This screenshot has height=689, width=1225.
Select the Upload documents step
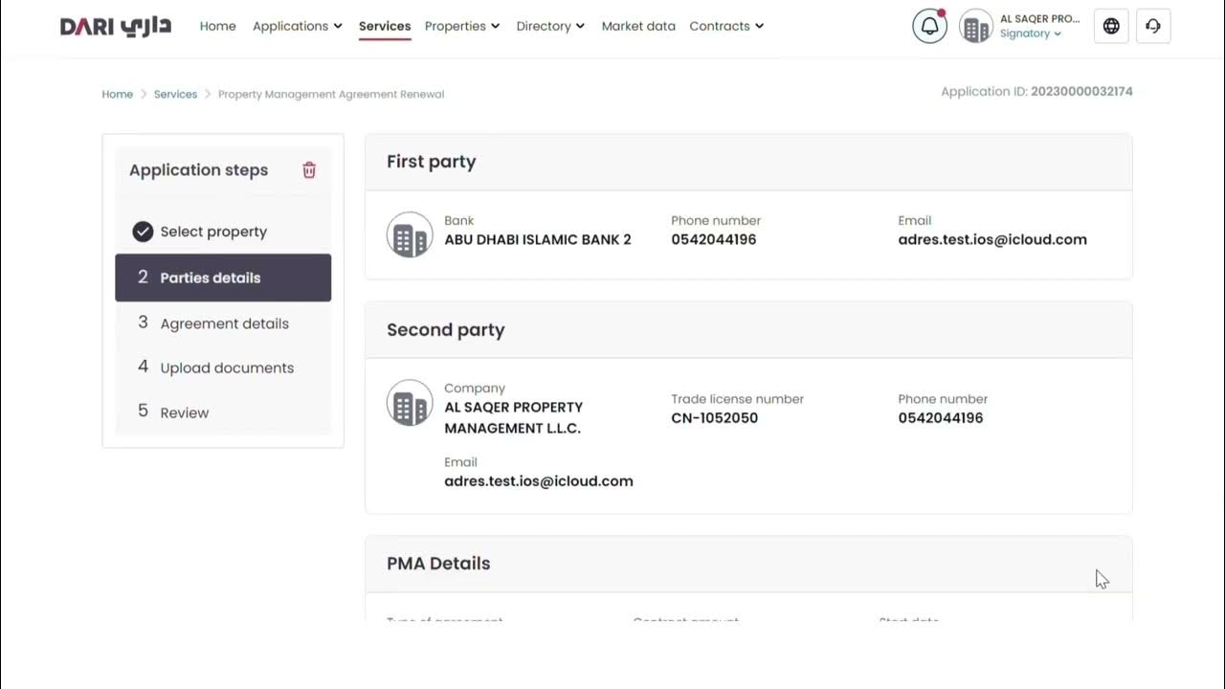coord(227,367)
